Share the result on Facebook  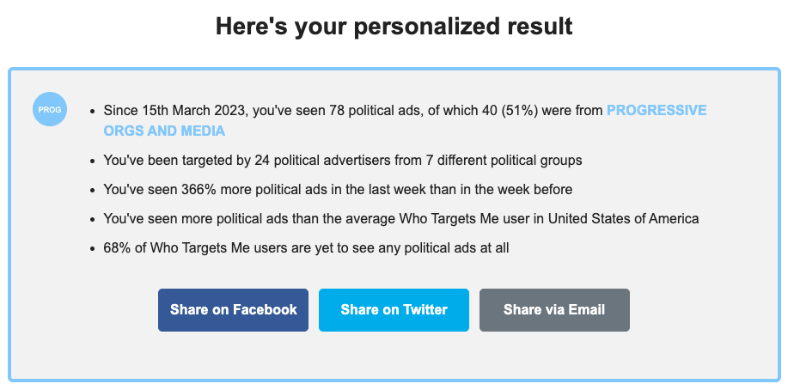[233, 310]
